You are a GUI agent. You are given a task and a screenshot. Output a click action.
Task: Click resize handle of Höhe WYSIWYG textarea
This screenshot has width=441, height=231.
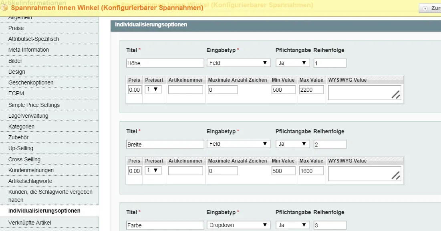point(396,95)
